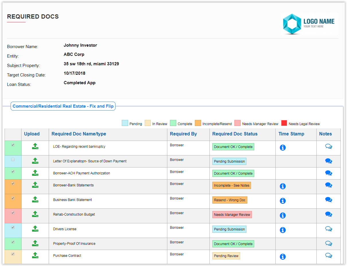Click Document OK / Complete status for LOE row

233,147
